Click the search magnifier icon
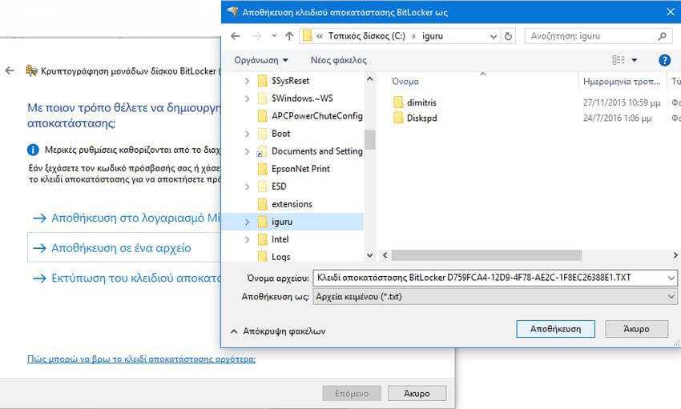The height and width of the screenshot is (409, 681). (x=663, y=36)
